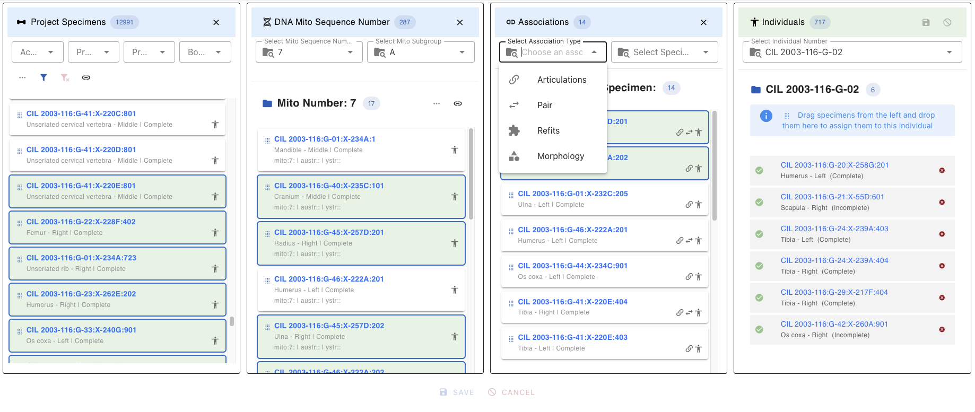Click Associations list scrollbar thumb
Image resolution: width=975 pixels, height=412 pixels.
(715, 165)
